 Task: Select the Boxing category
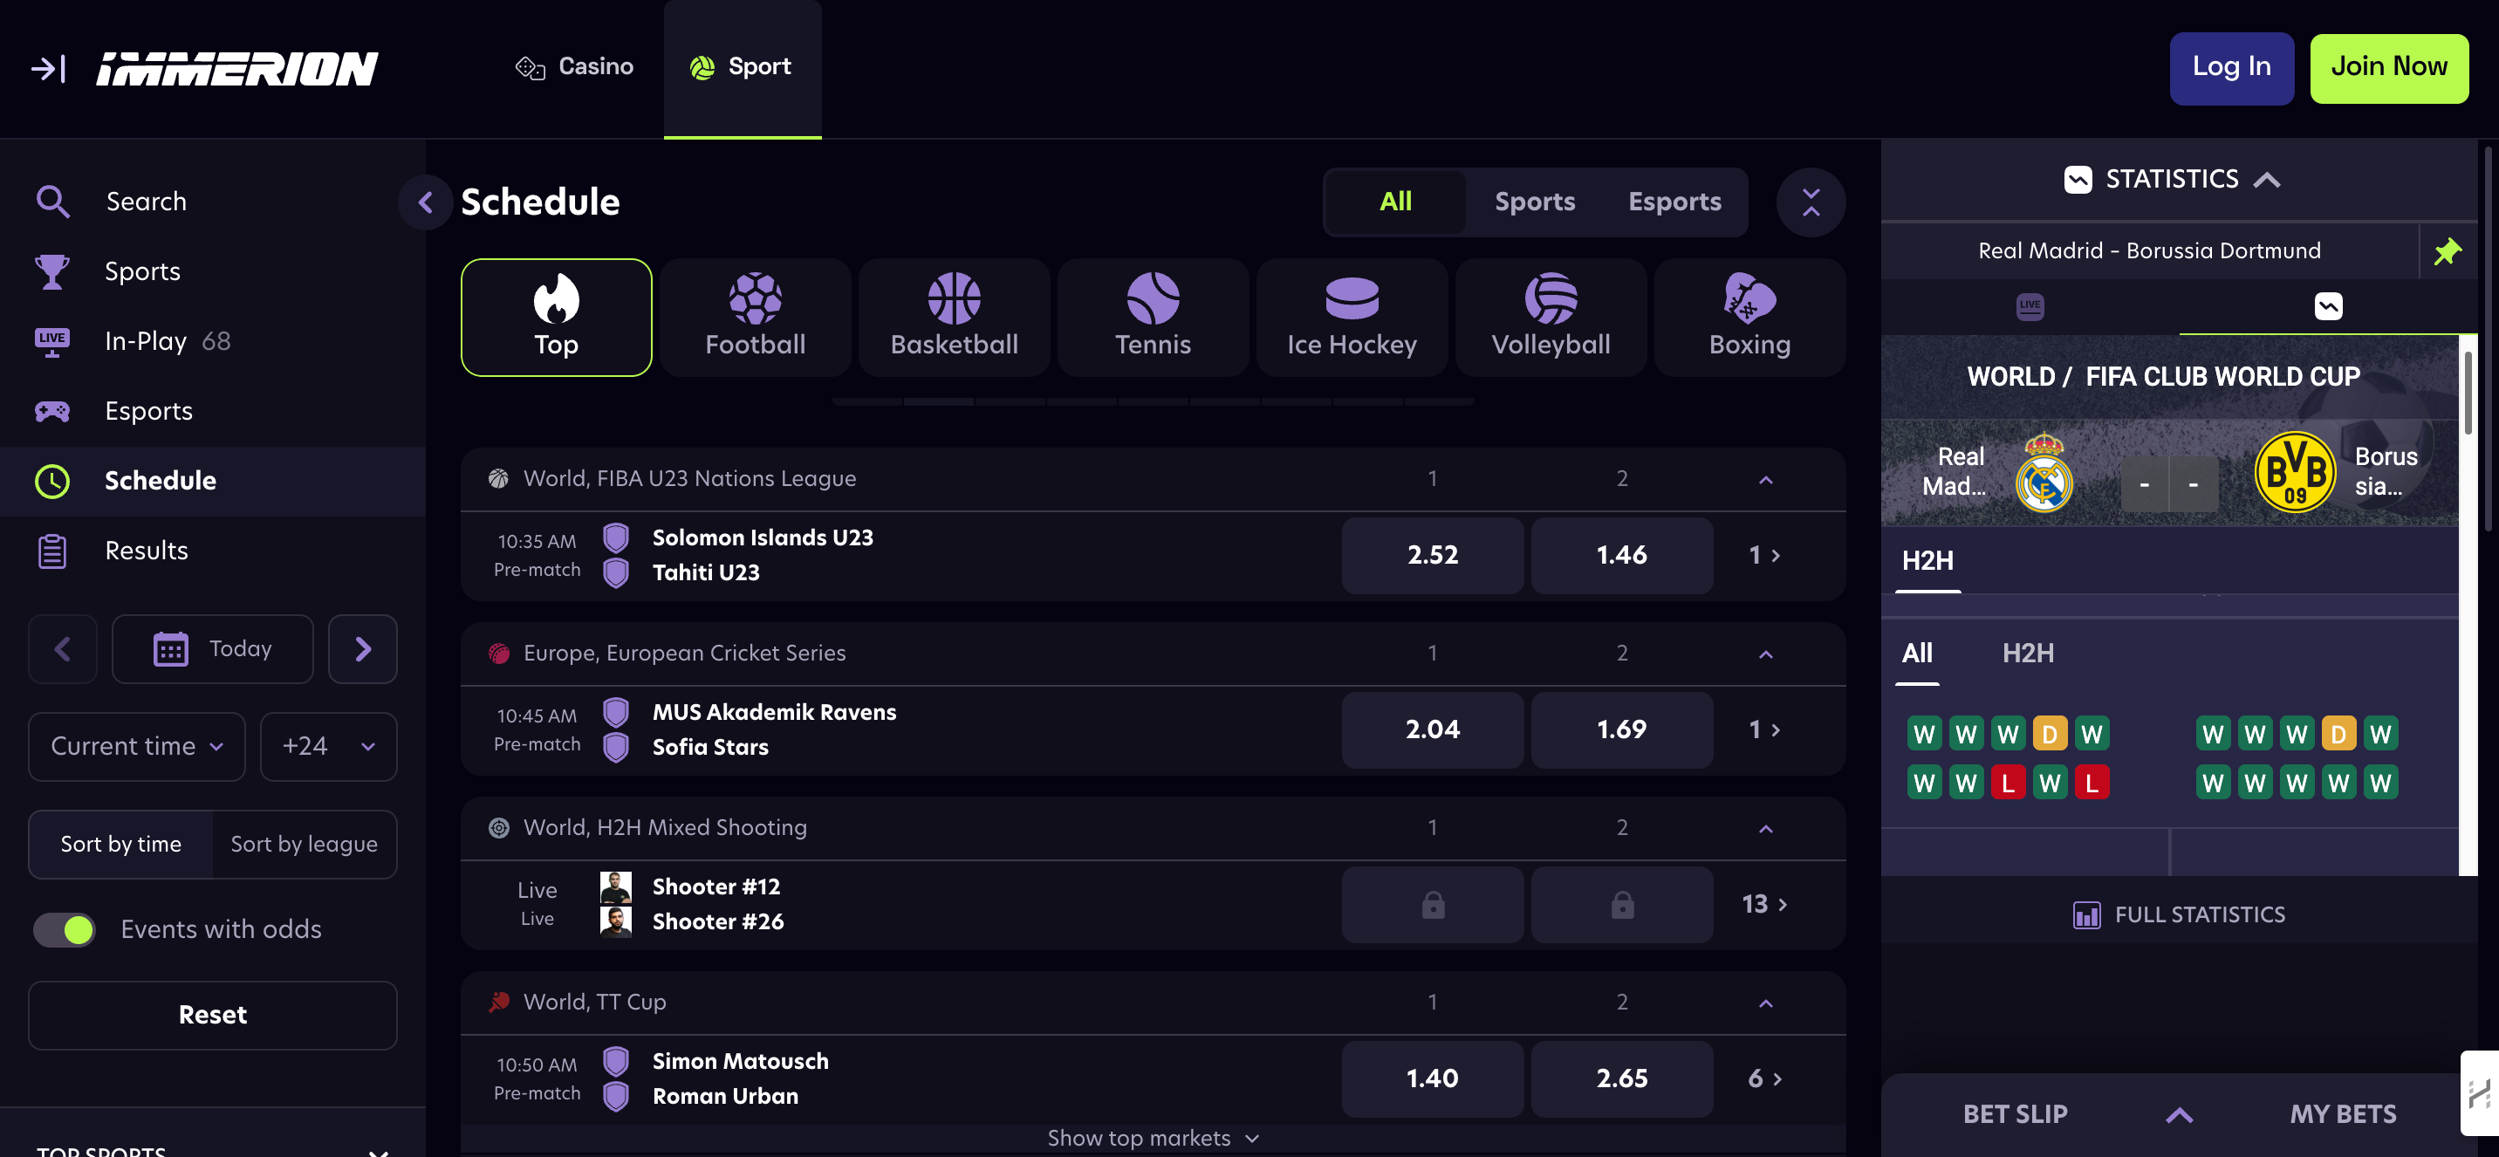pos(1749,317)
